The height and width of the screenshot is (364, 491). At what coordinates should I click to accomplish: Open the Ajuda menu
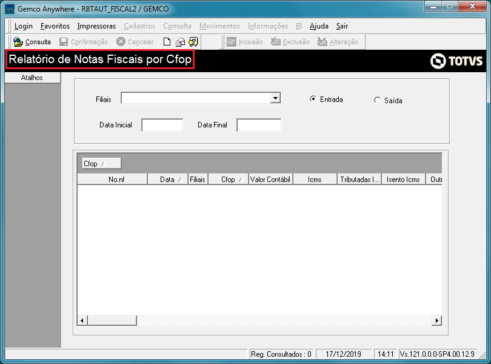pyautogui.click(x=319, y=26)
